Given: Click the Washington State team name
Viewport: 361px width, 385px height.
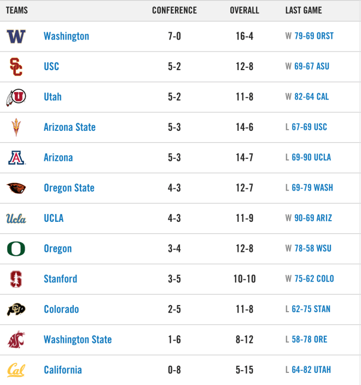Looking at the screenshot, I should pos(78,340).
